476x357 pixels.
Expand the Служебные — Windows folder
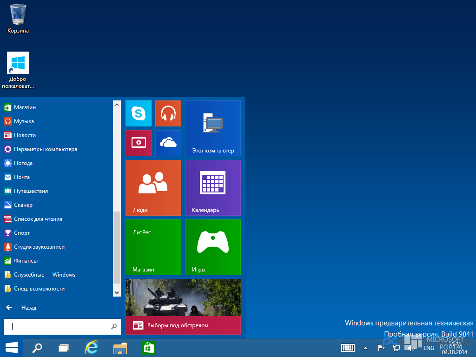pos(58,275)
